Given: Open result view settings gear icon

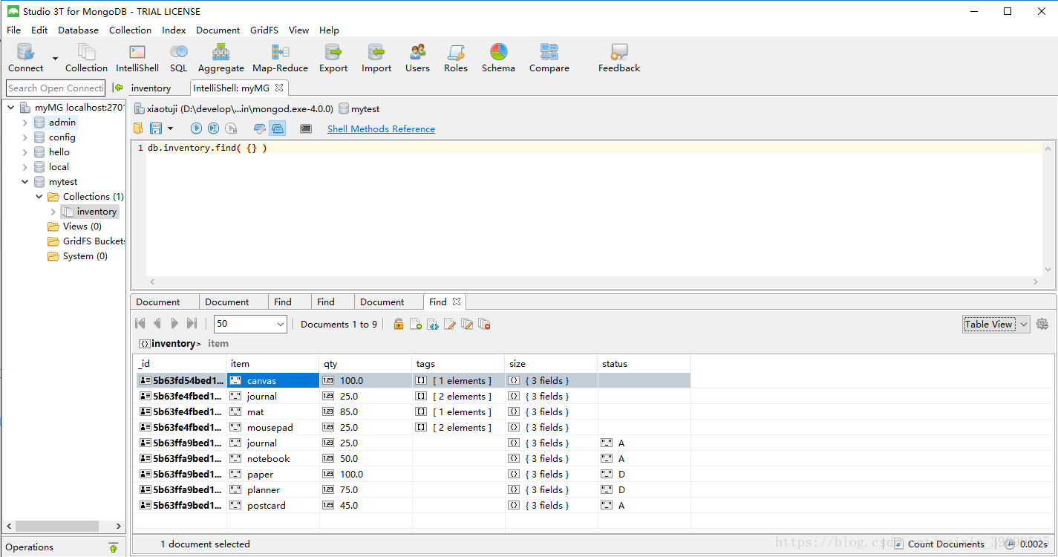Looking at the screenshot, I should [1042, 324].
